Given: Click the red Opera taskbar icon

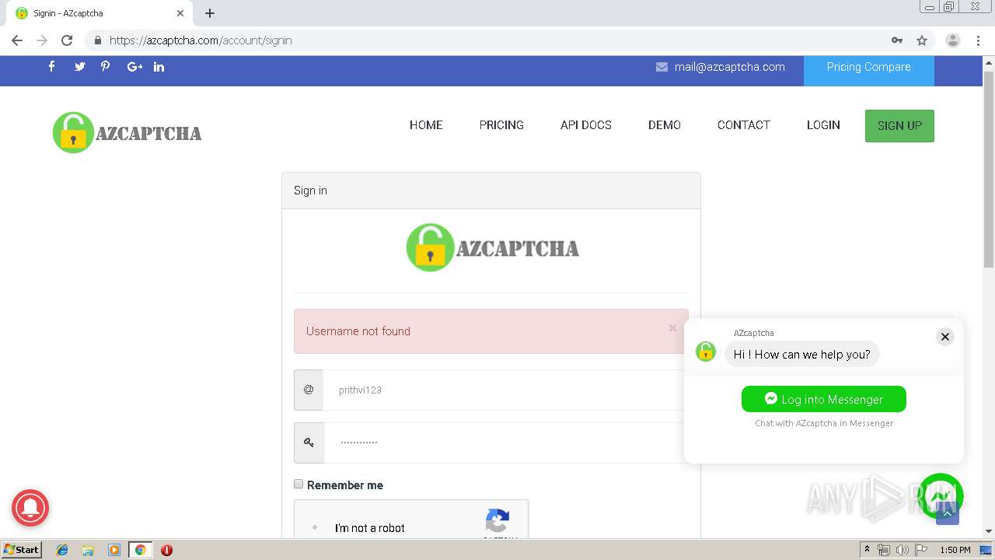Looking at the screenshot, I should (166, 550).
